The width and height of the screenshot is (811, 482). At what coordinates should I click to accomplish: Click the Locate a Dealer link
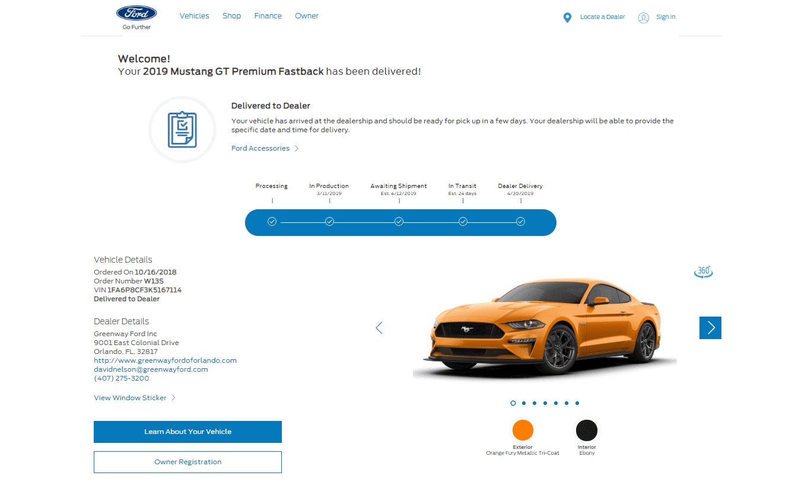603,17
